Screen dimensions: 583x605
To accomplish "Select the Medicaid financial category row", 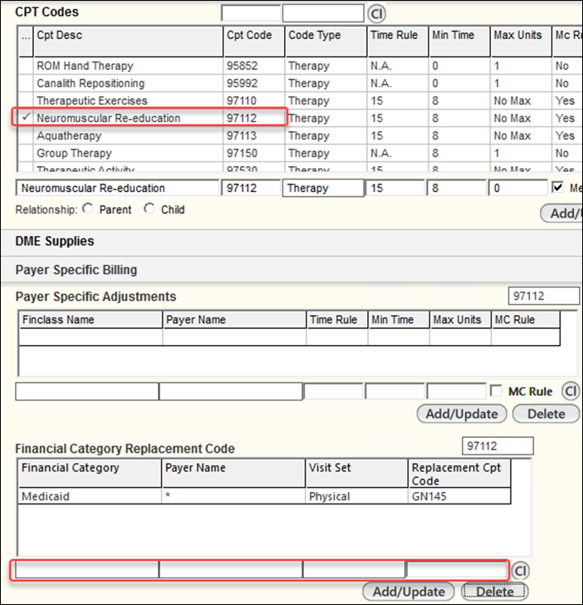I will (x=264, y=496).
